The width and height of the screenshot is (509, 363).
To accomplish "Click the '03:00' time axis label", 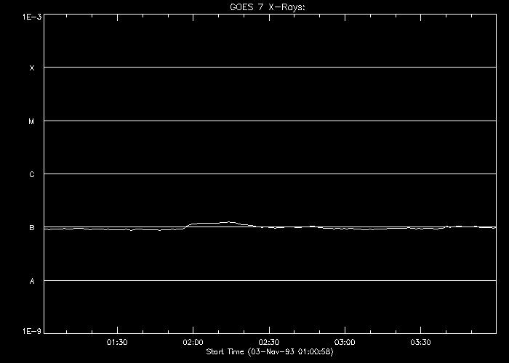I will coord(345,342).
